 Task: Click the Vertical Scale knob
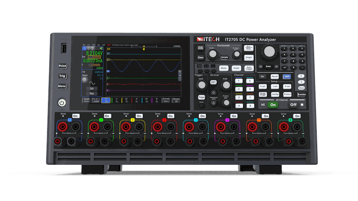226,85
